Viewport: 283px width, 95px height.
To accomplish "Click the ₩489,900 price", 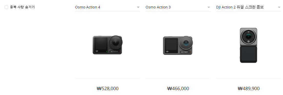I will [248, 89].
